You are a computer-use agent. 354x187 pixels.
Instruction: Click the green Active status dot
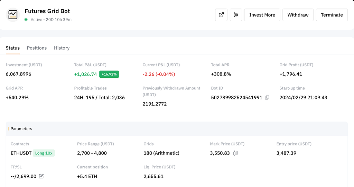coord(26,20)
